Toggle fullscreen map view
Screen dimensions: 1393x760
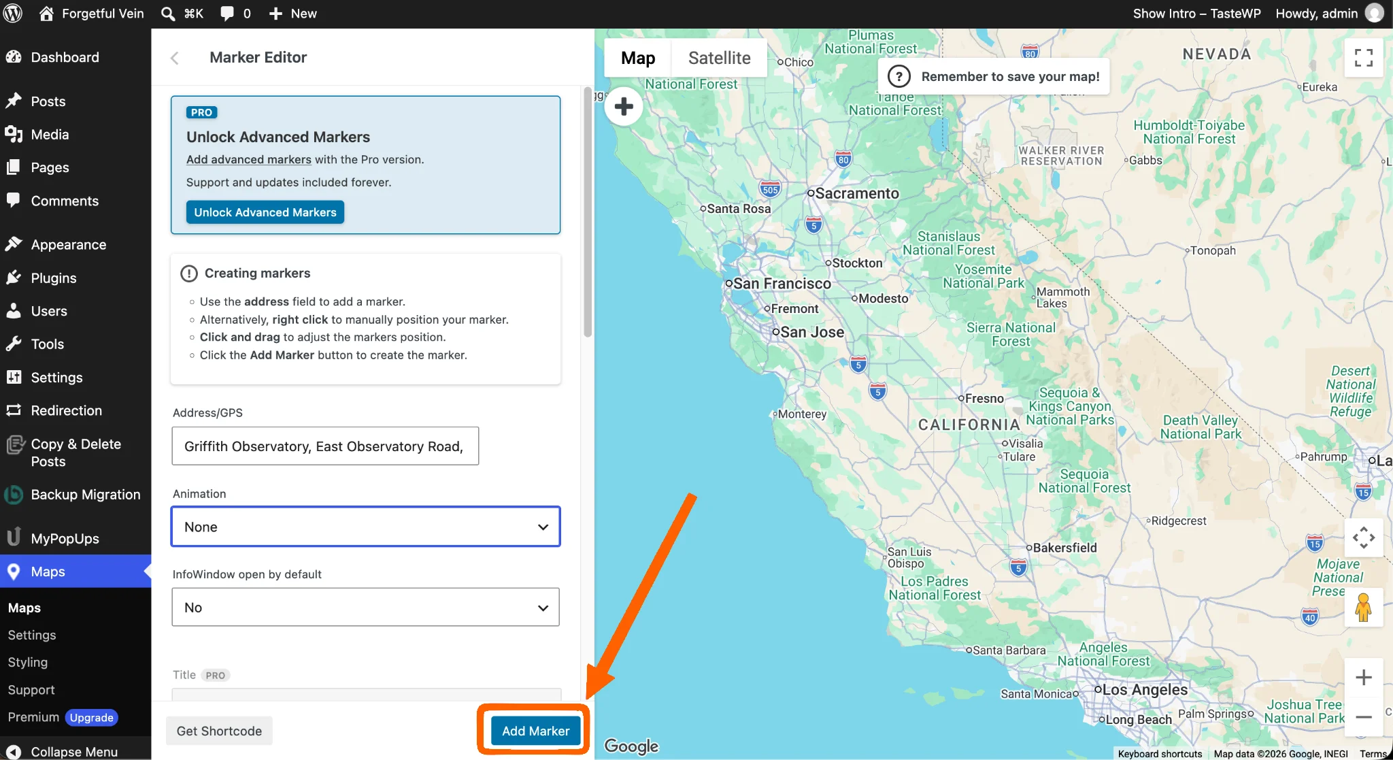pyautogui.click(x=1364, y=58)
